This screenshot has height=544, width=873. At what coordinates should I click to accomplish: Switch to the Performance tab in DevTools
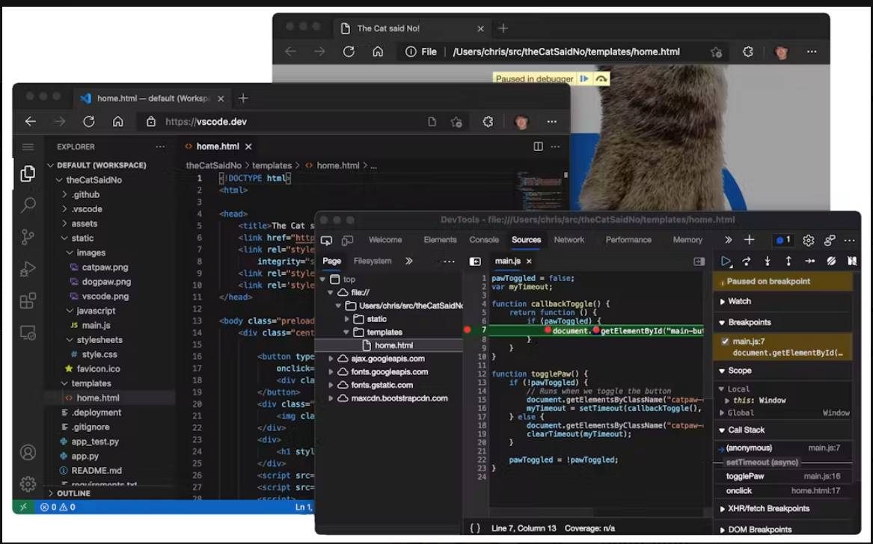628,240
